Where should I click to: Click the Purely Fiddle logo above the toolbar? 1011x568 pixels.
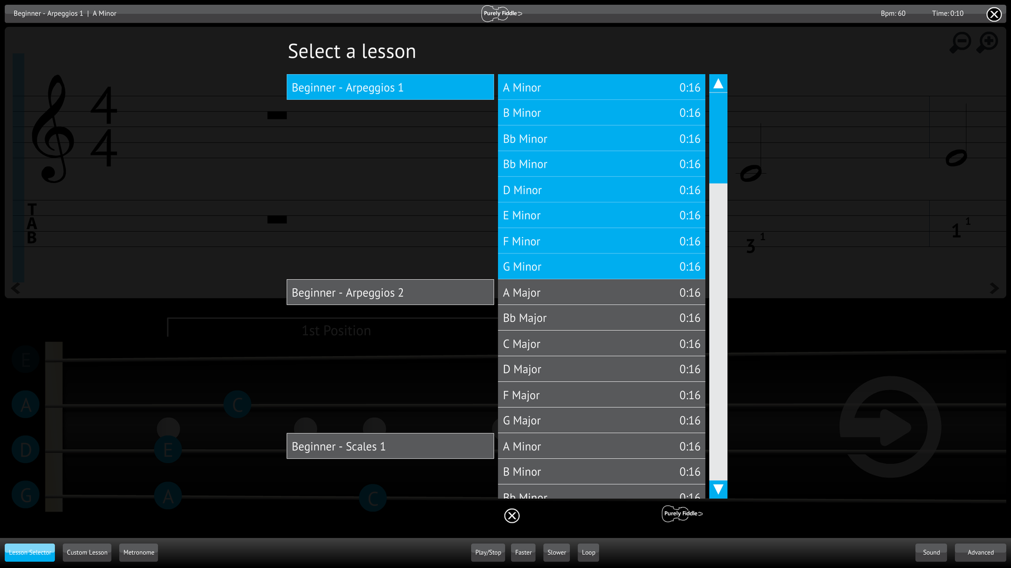(x=681, y=514)
